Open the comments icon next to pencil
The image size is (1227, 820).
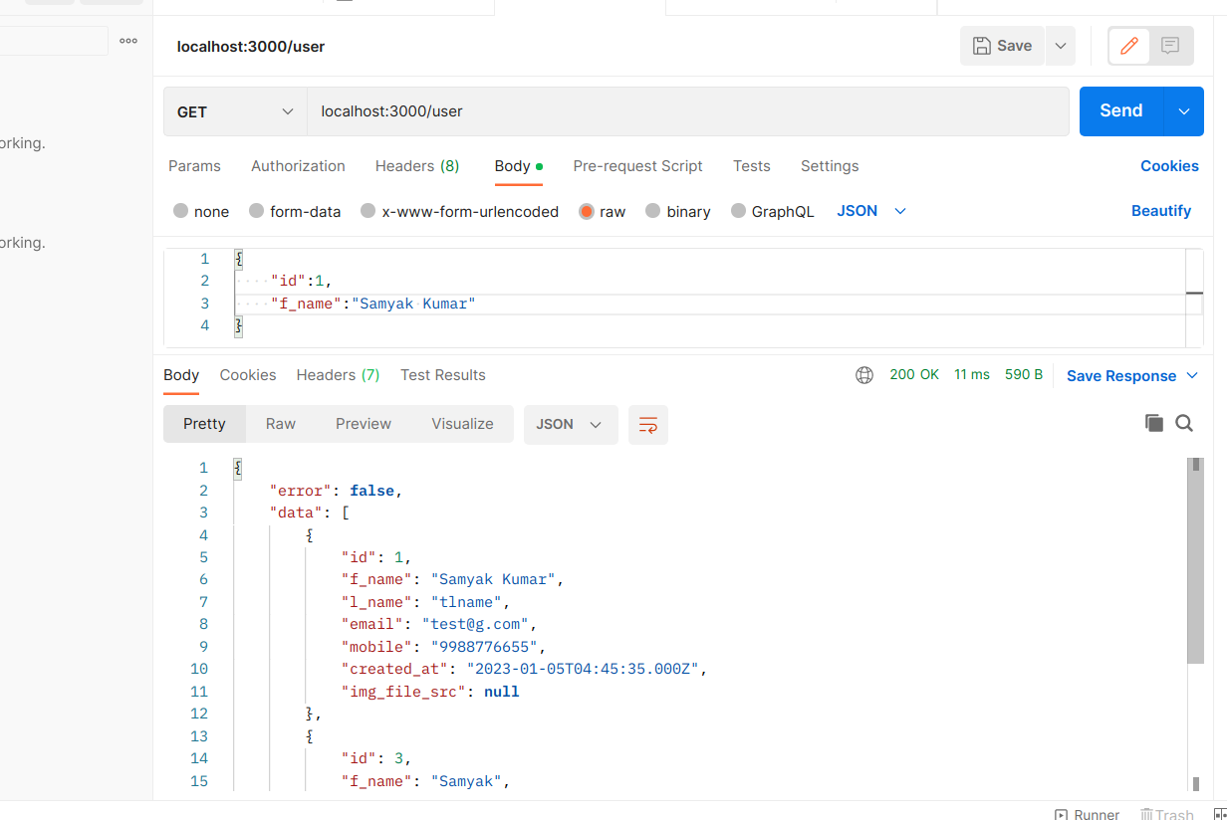click(1171, 45)
